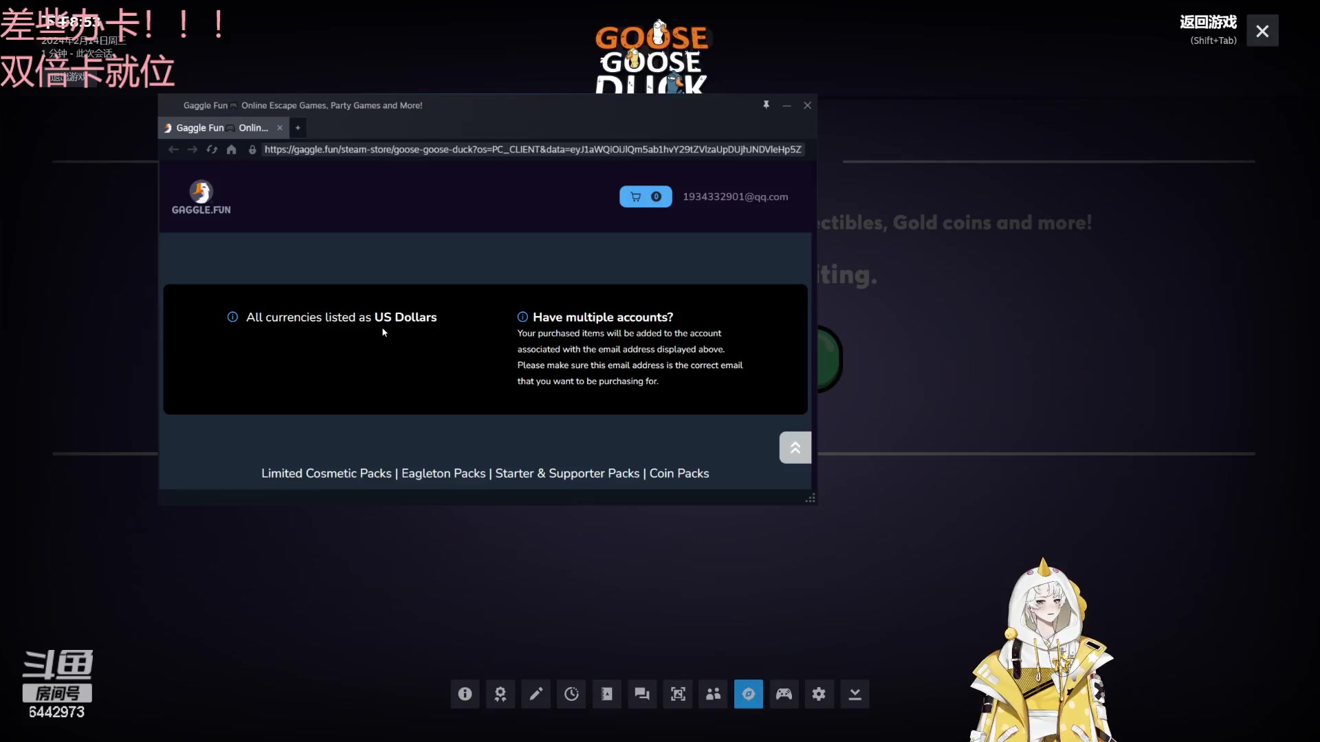Click the browser window resize grip

click(x=811, y=498)
